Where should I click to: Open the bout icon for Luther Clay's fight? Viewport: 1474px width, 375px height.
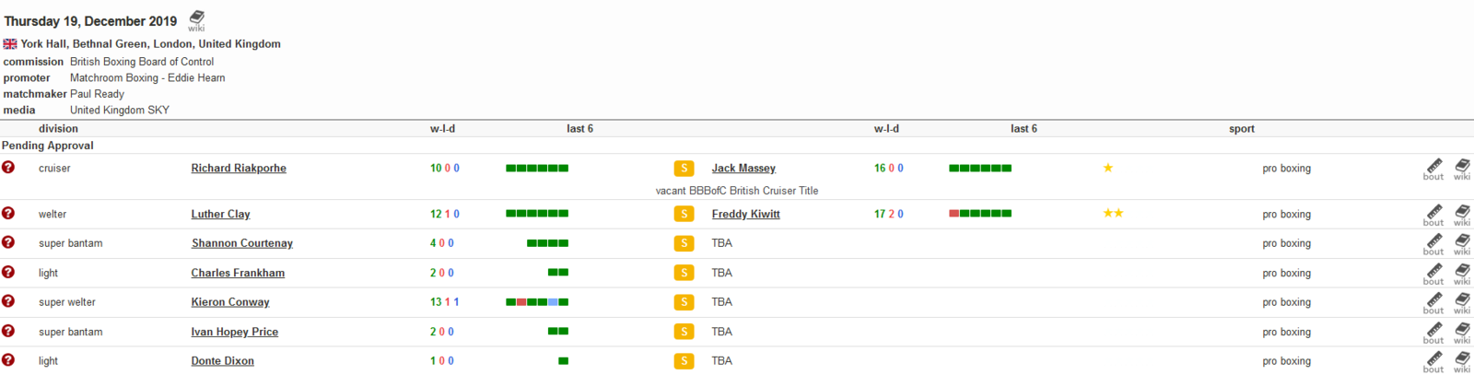click(1433, 215)
